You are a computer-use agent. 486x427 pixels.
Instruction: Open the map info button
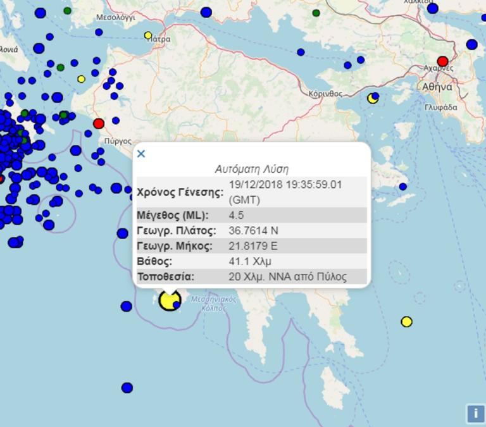475,414
